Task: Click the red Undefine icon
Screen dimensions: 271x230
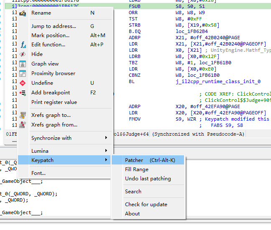Action: (x=23, y=83)
